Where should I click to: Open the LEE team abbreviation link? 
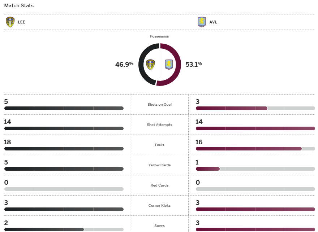[x=22, y=22]
